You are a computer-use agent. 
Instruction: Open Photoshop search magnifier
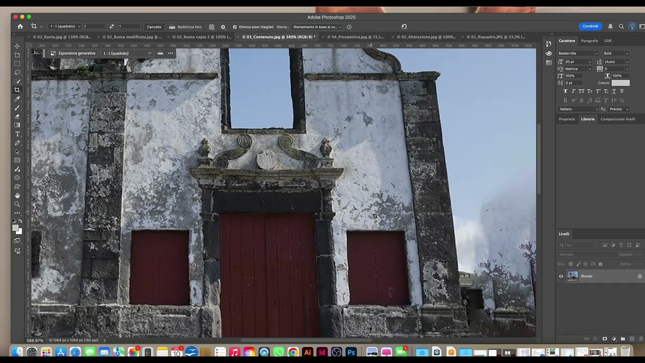[621, 26]
